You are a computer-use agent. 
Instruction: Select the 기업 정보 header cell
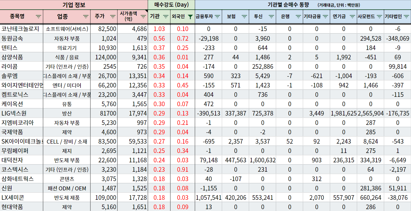pyautogui.click(x=74, y=5)
